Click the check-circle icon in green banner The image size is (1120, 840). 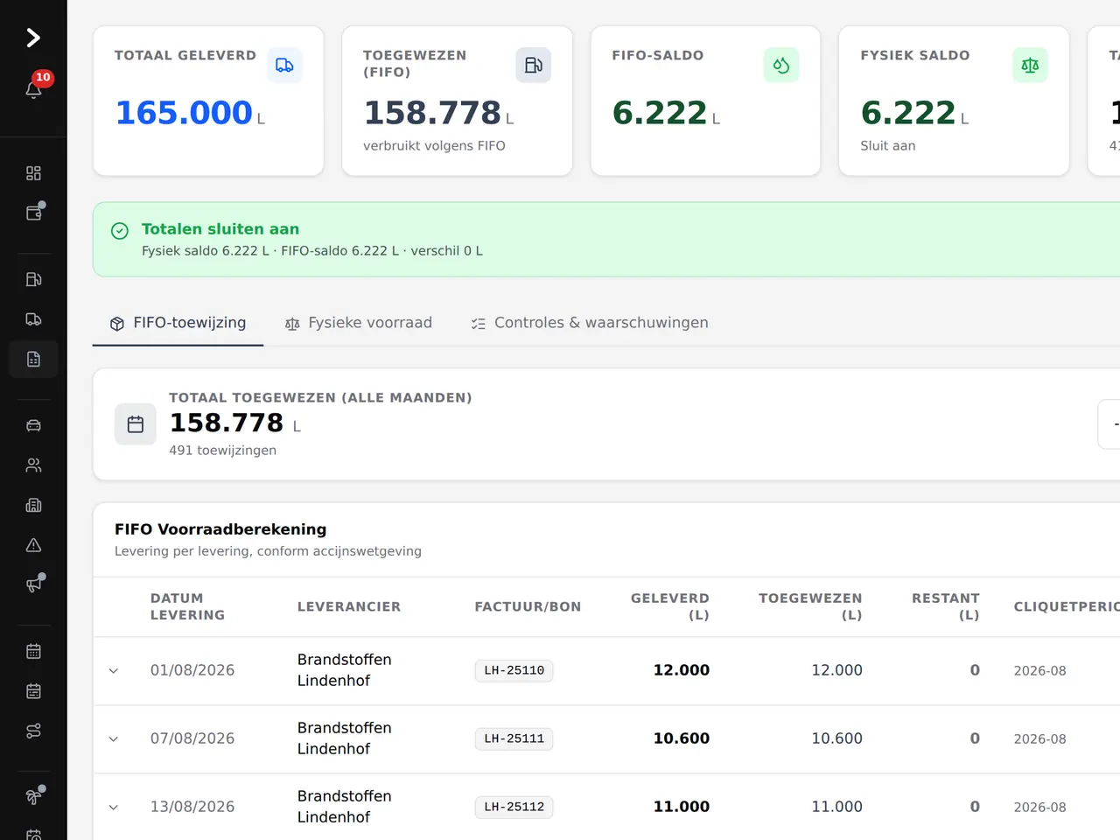120,230
